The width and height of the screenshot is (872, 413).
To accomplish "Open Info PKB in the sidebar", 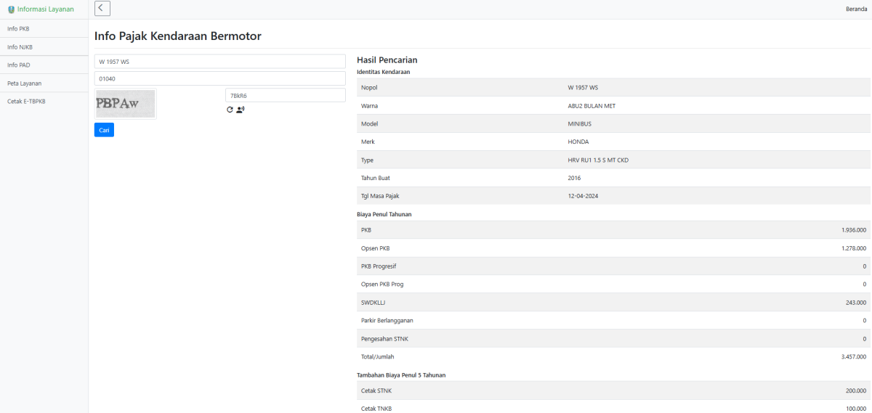I will coord(18,28).
